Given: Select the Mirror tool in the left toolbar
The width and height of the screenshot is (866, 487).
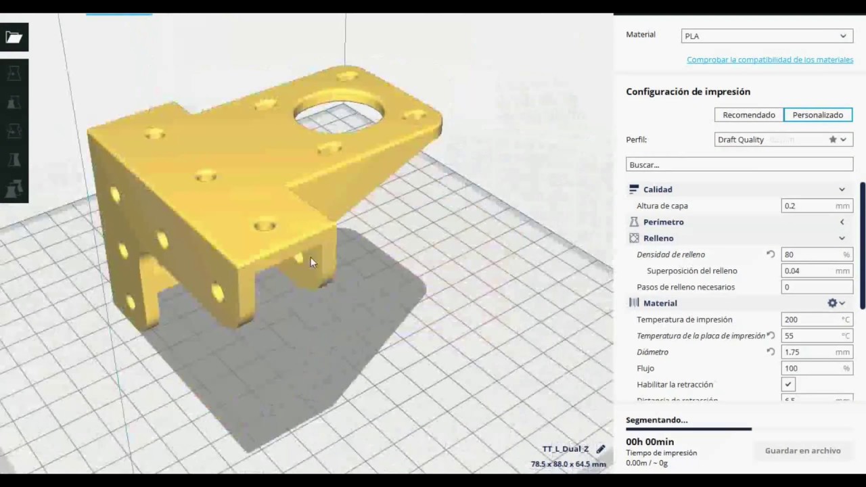Looking at the screenshot, I should pos(14,160).
